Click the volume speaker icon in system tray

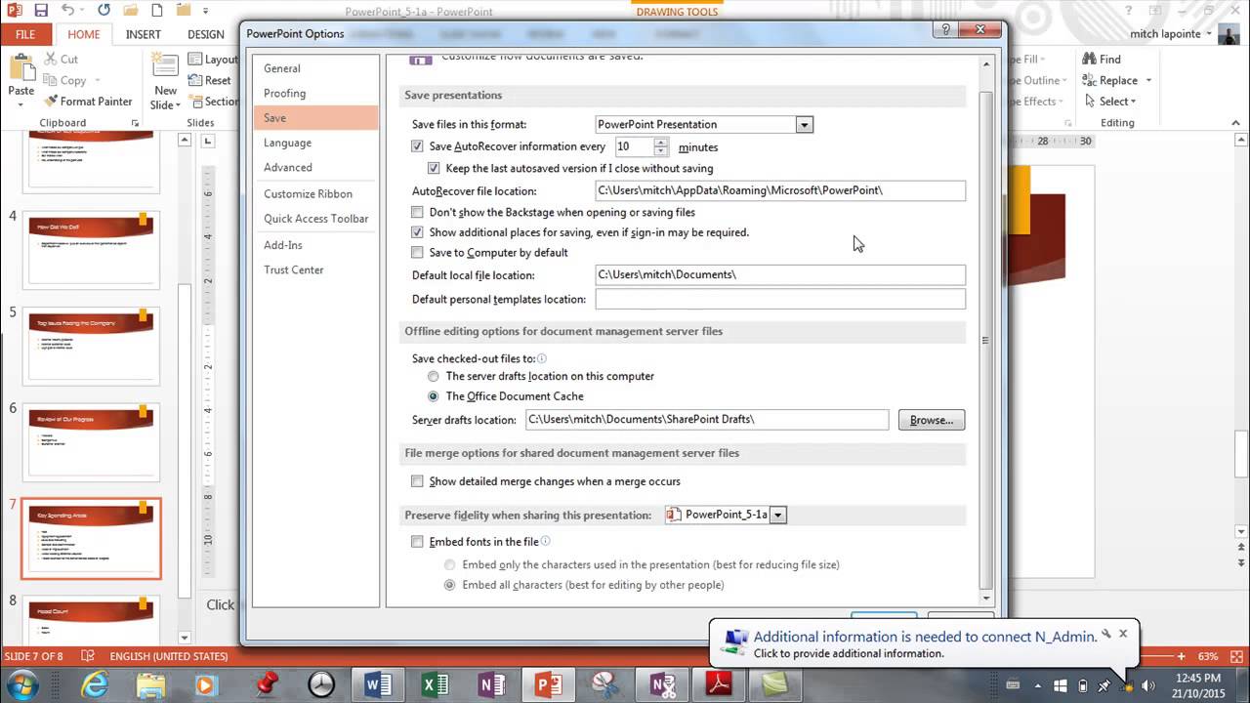pyautogui.click(x=1147, y=686)
